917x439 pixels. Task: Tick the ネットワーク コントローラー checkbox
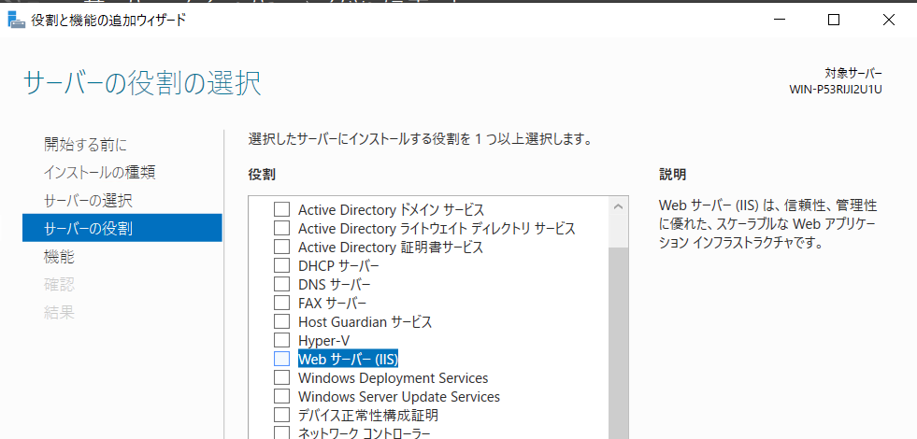click(x=282, y=433)
